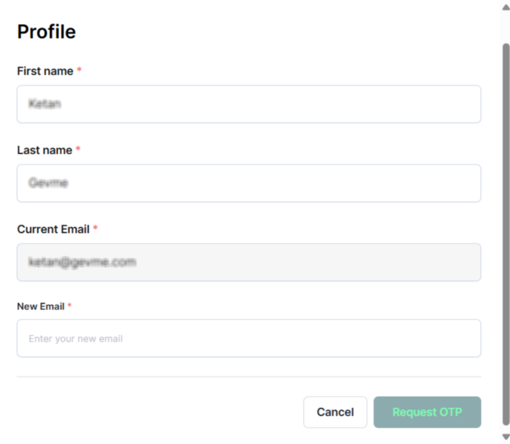Click the "First name" label text

coord(45,71)
